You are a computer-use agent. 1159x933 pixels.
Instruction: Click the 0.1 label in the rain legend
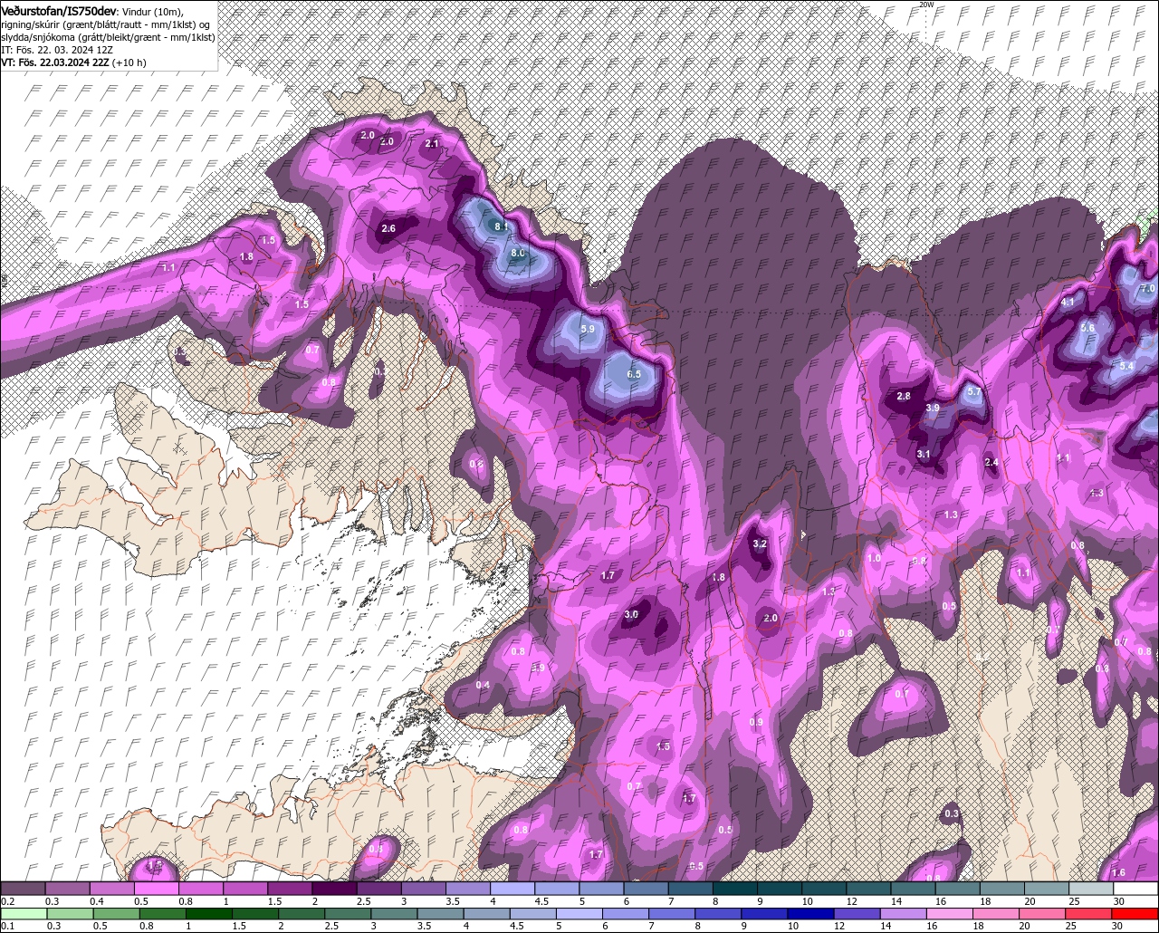(x=8, y=926)
